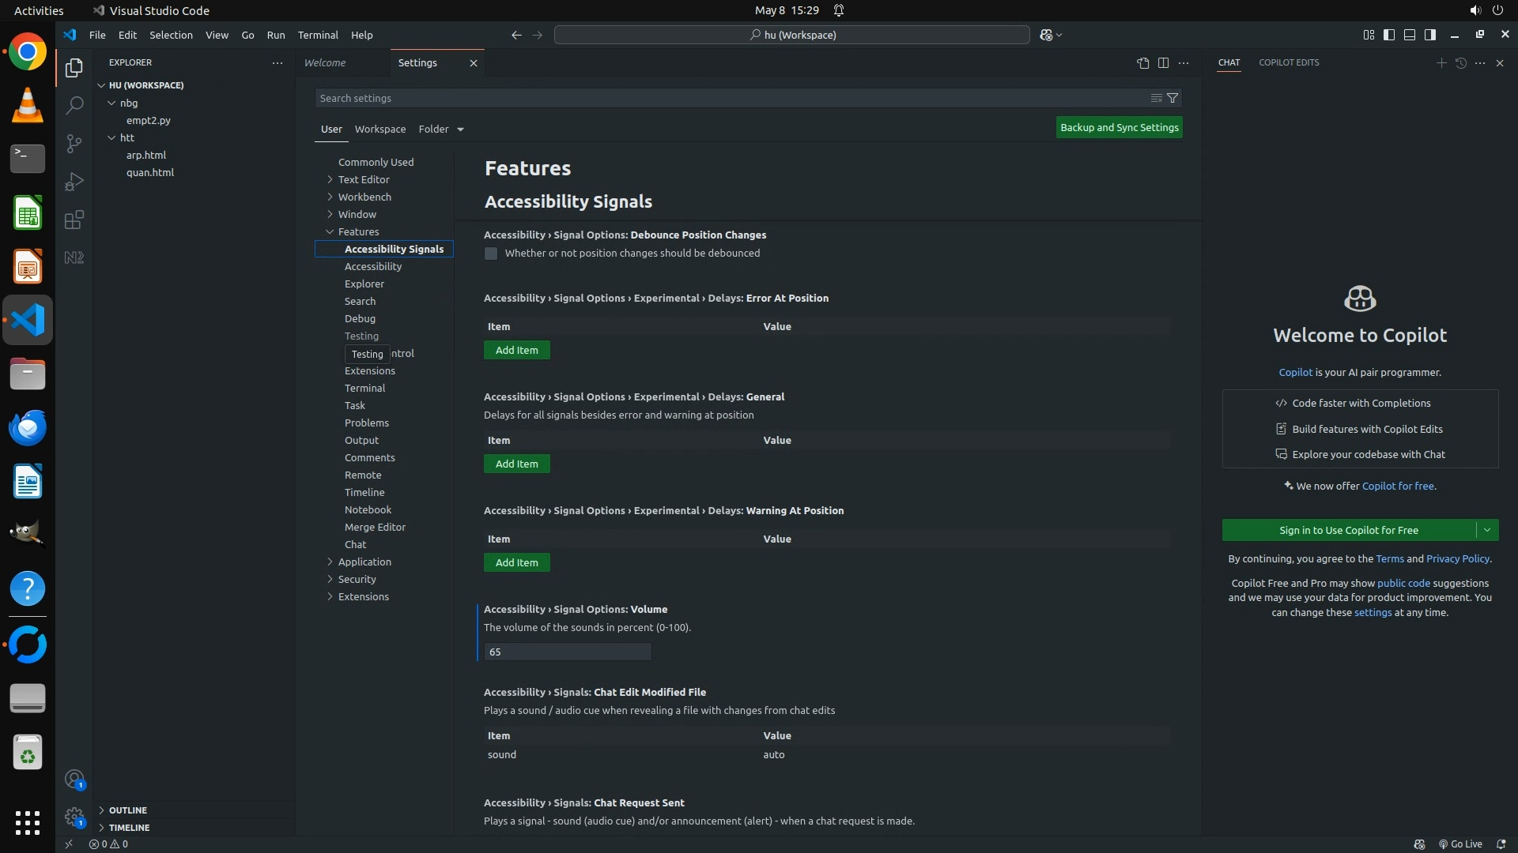
Task: Switch to Workspace settings tab
Action: (x=380, y=129)
